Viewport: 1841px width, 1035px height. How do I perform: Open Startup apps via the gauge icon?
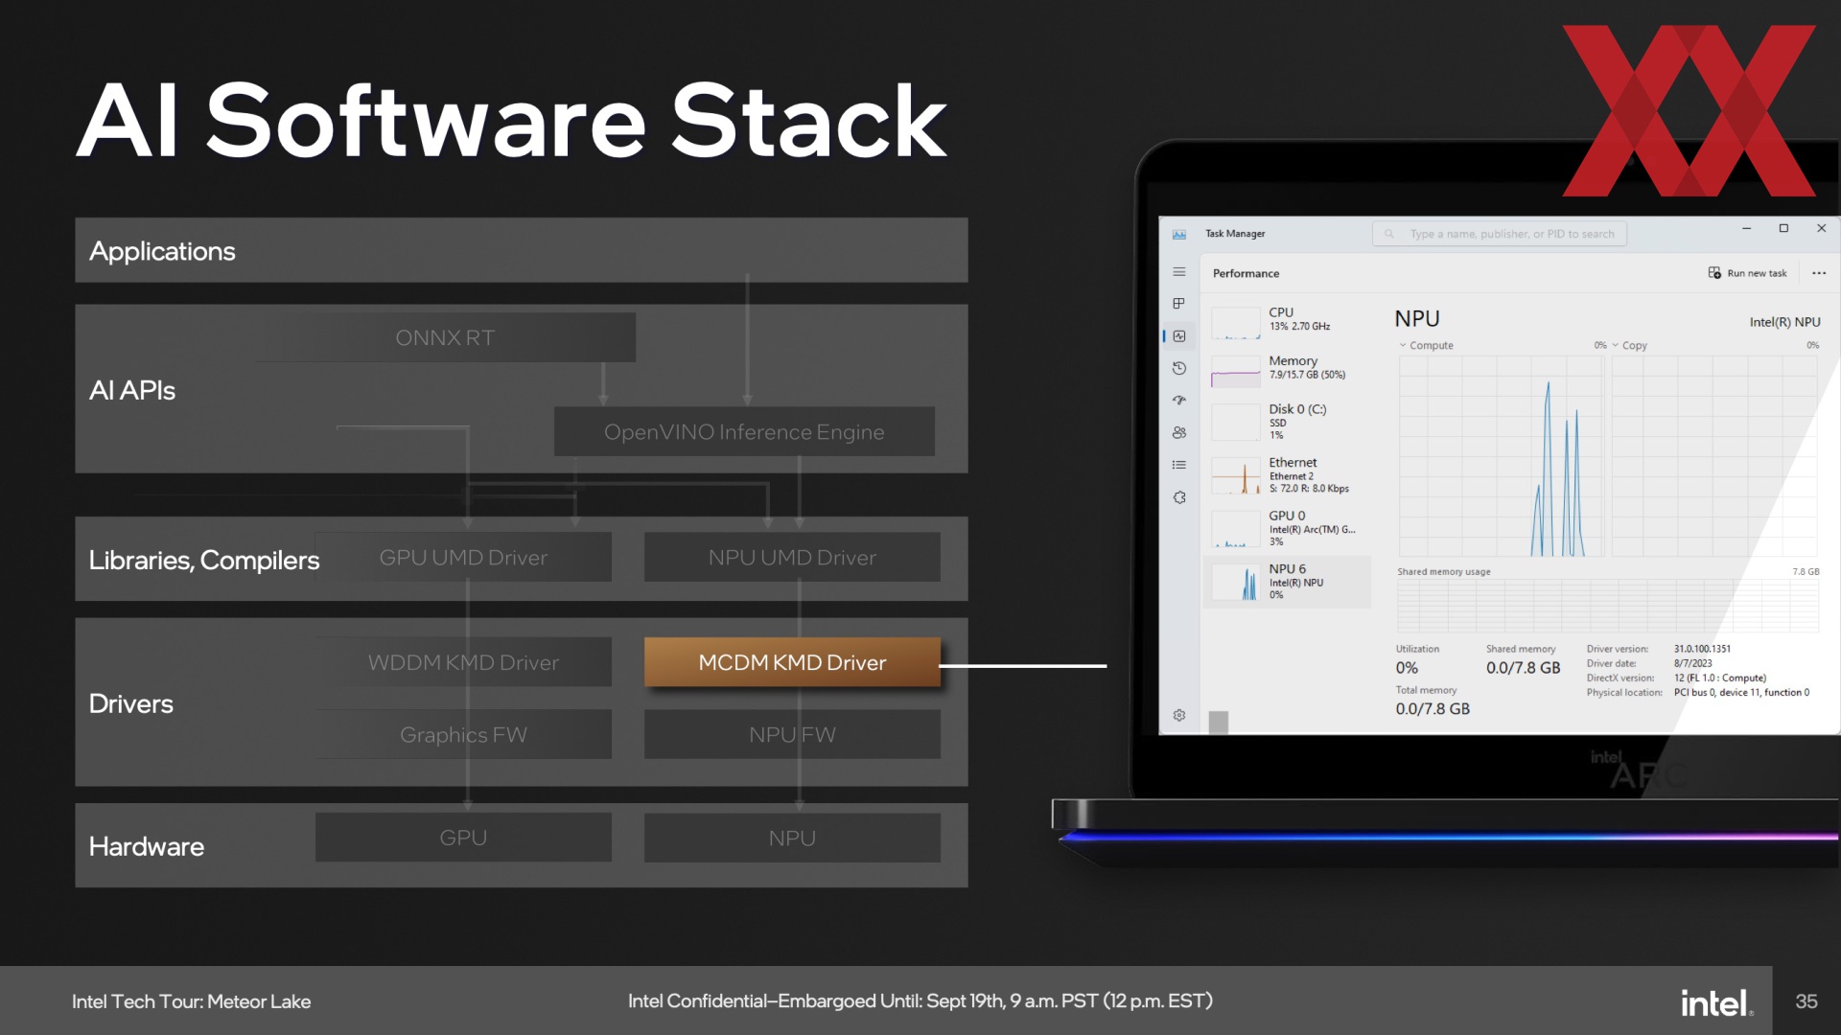(1179, 401)
